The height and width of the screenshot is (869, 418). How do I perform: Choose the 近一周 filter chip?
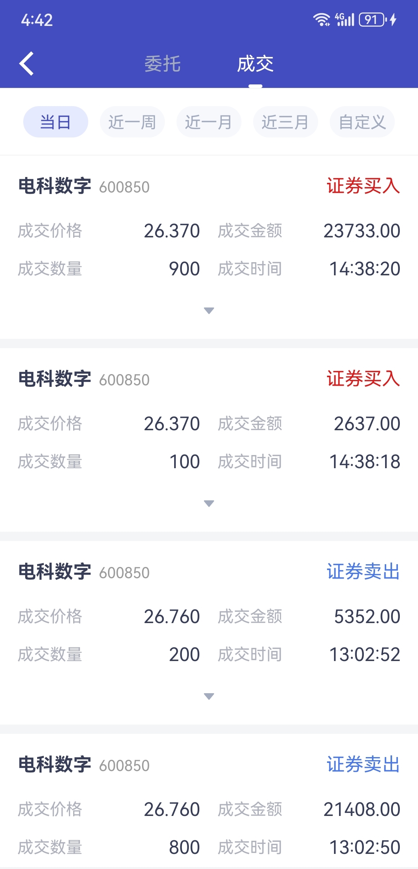coord(132,122)
